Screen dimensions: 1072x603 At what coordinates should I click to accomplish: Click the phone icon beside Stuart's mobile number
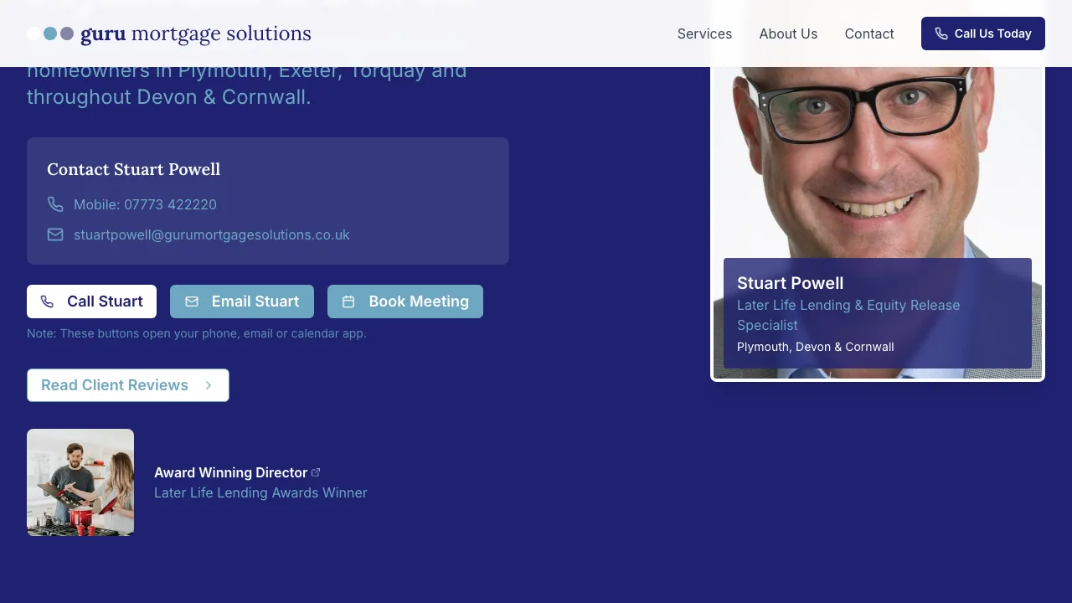pos(55,204)
